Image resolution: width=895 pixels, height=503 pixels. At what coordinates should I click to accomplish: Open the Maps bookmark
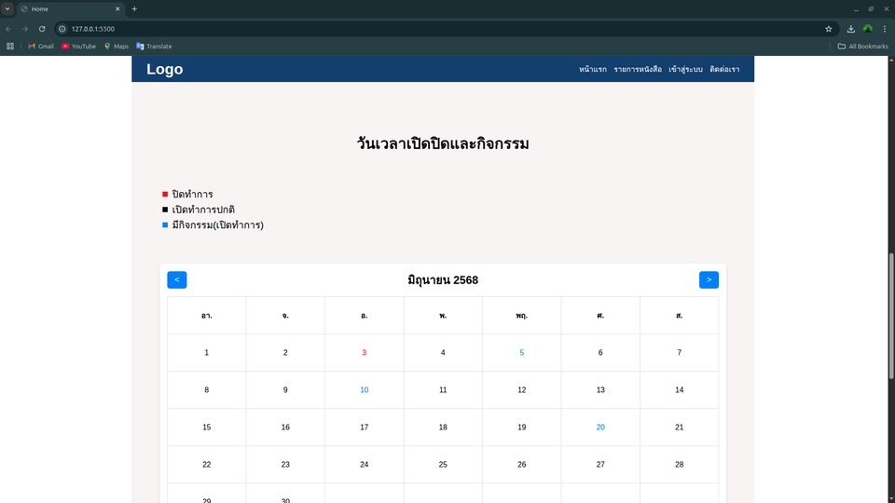(x=116, y=47)
